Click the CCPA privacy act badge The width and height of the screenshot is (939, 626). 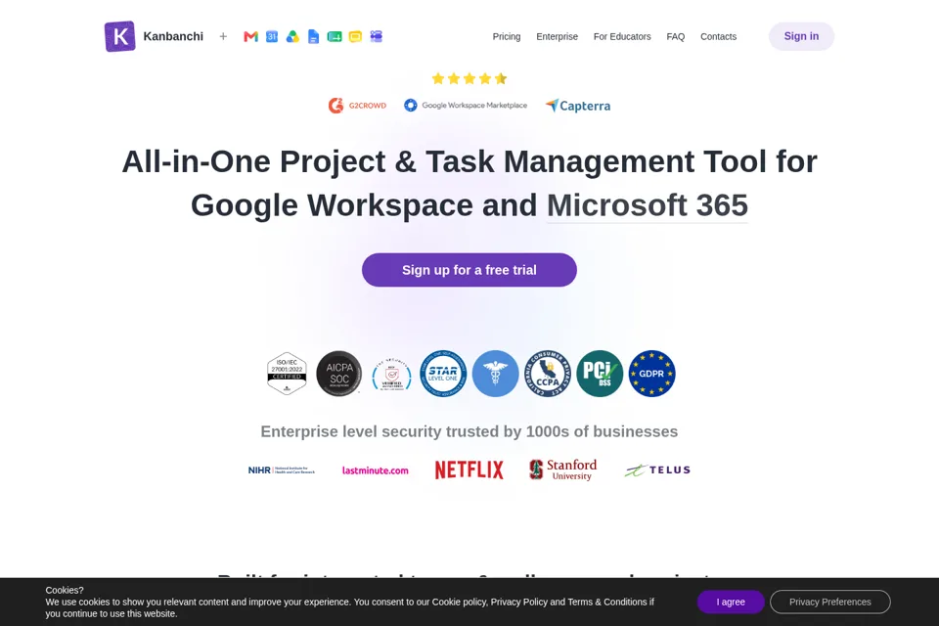point(548,374)
